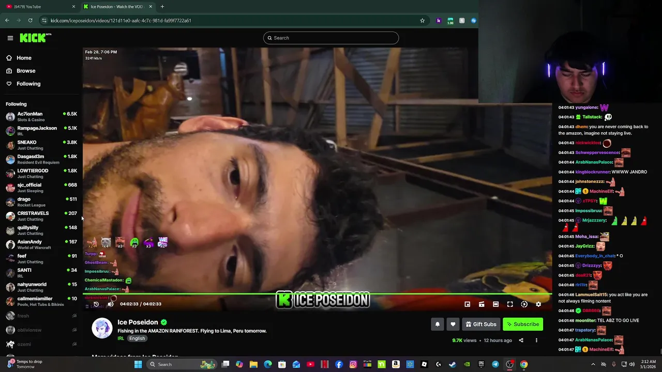662x372 pixels.
Task: Mute the video player volume
Action: coord(110,304)
